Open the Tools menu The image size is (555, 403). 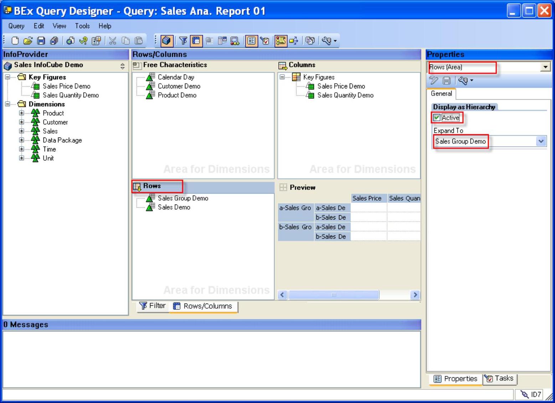[82, 26]
